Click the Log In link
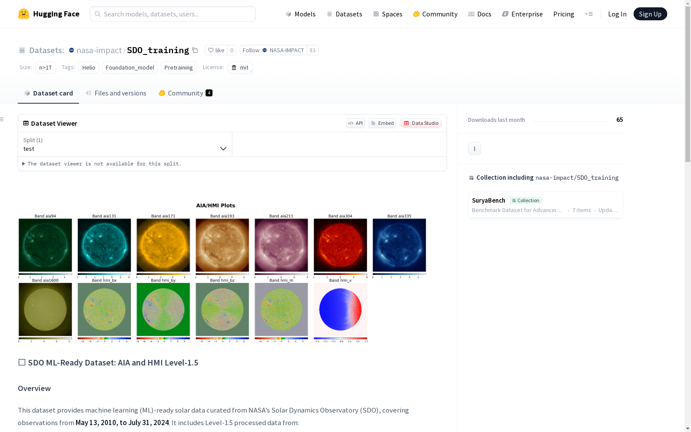Image resolution: width=691 pixels, height=432 pixels. click(617, 14)
